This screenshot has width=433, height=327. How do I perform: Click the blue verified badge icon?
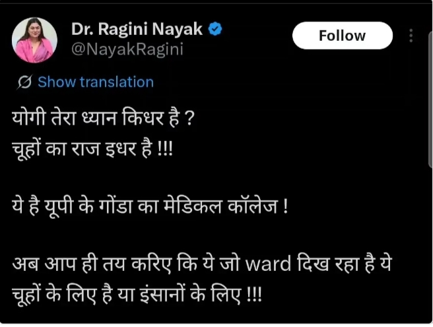tap(215, 29)
